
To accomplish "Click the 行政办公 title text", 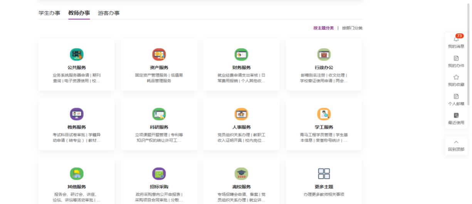I will pos(324,67).
